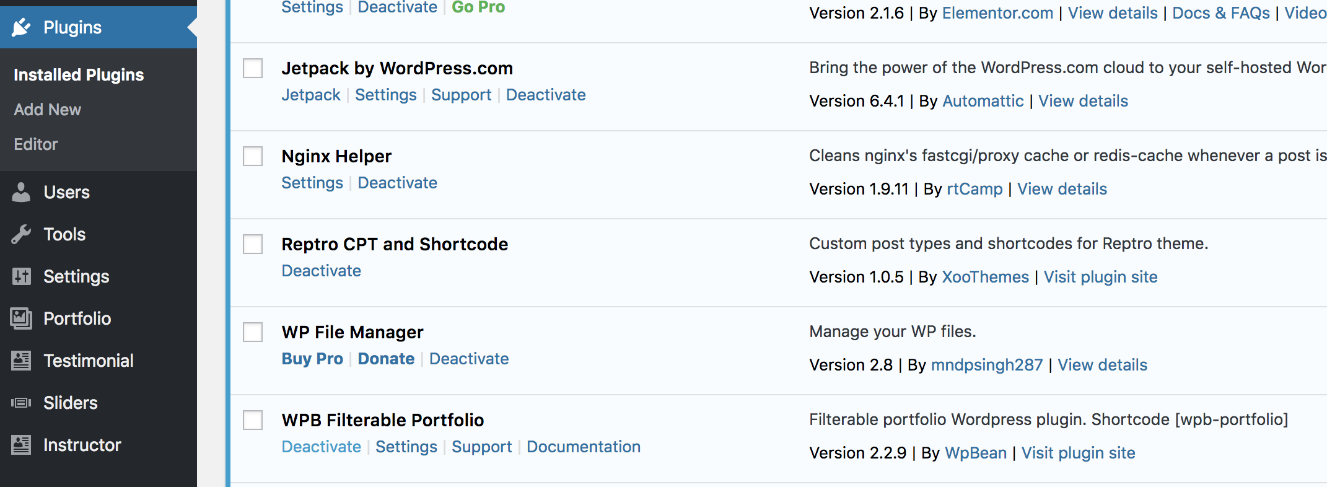This screenshot has height=487, width=1327.
Task: Click the Portfolio images icon
Action: (21, 318)
